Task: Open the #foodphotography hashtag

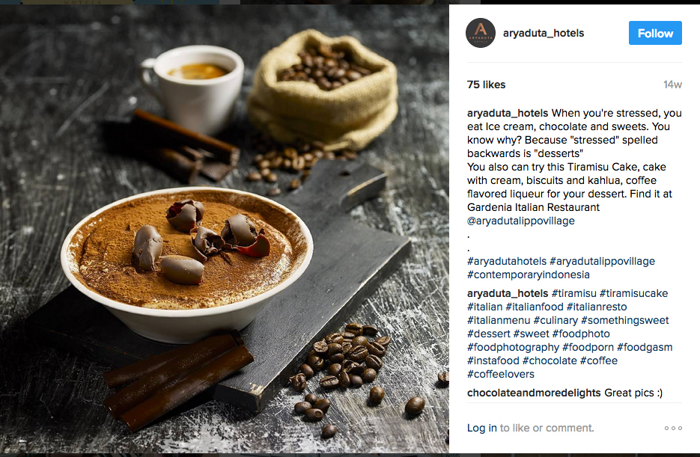Action: click(x=513, y=347)
